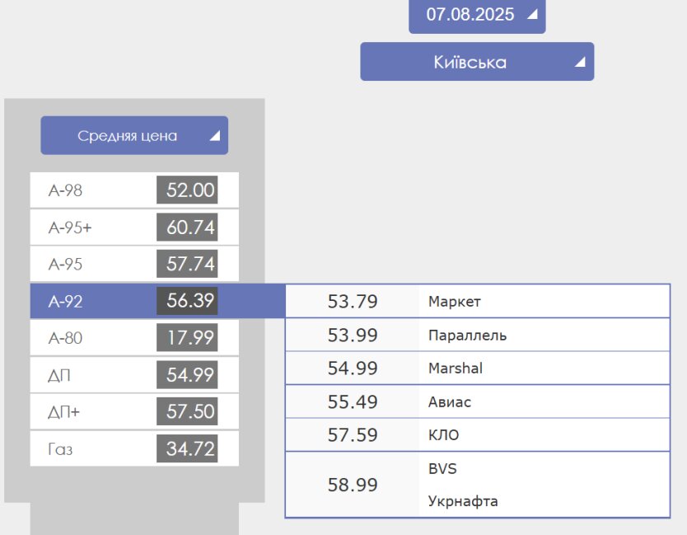
Task: Click the Маркет station name
Action: click(454, 302)
